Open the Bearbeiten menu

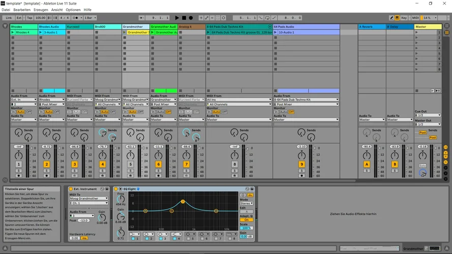[x=22, y=10]
